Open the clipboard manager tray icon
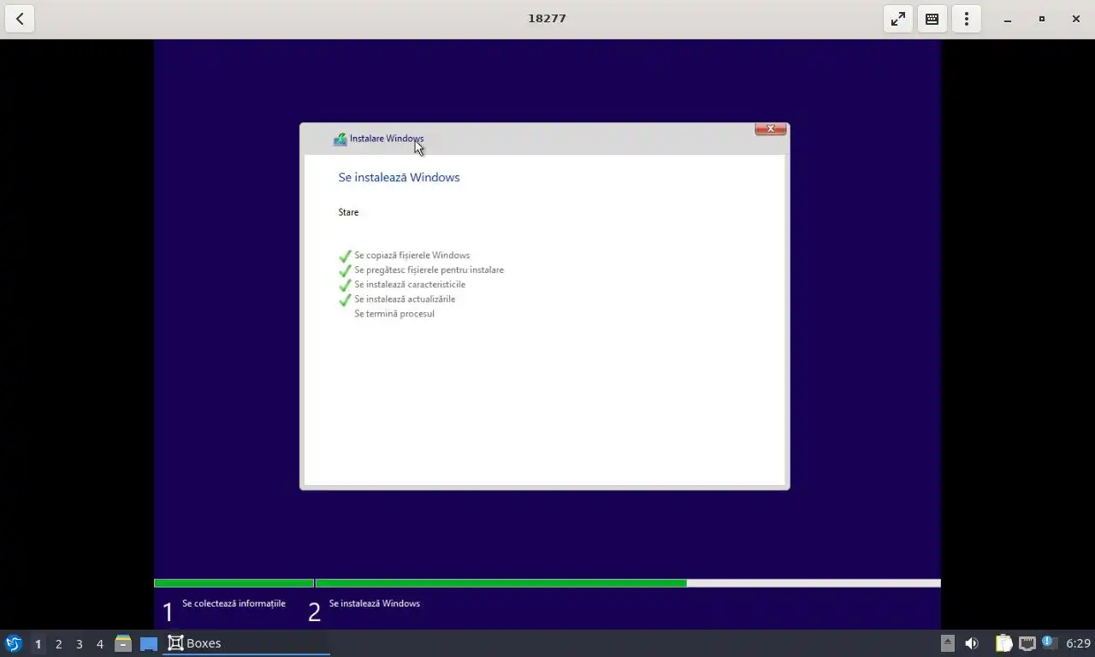The height and width of the screenshot is (657, 1095). [1003, 643]
